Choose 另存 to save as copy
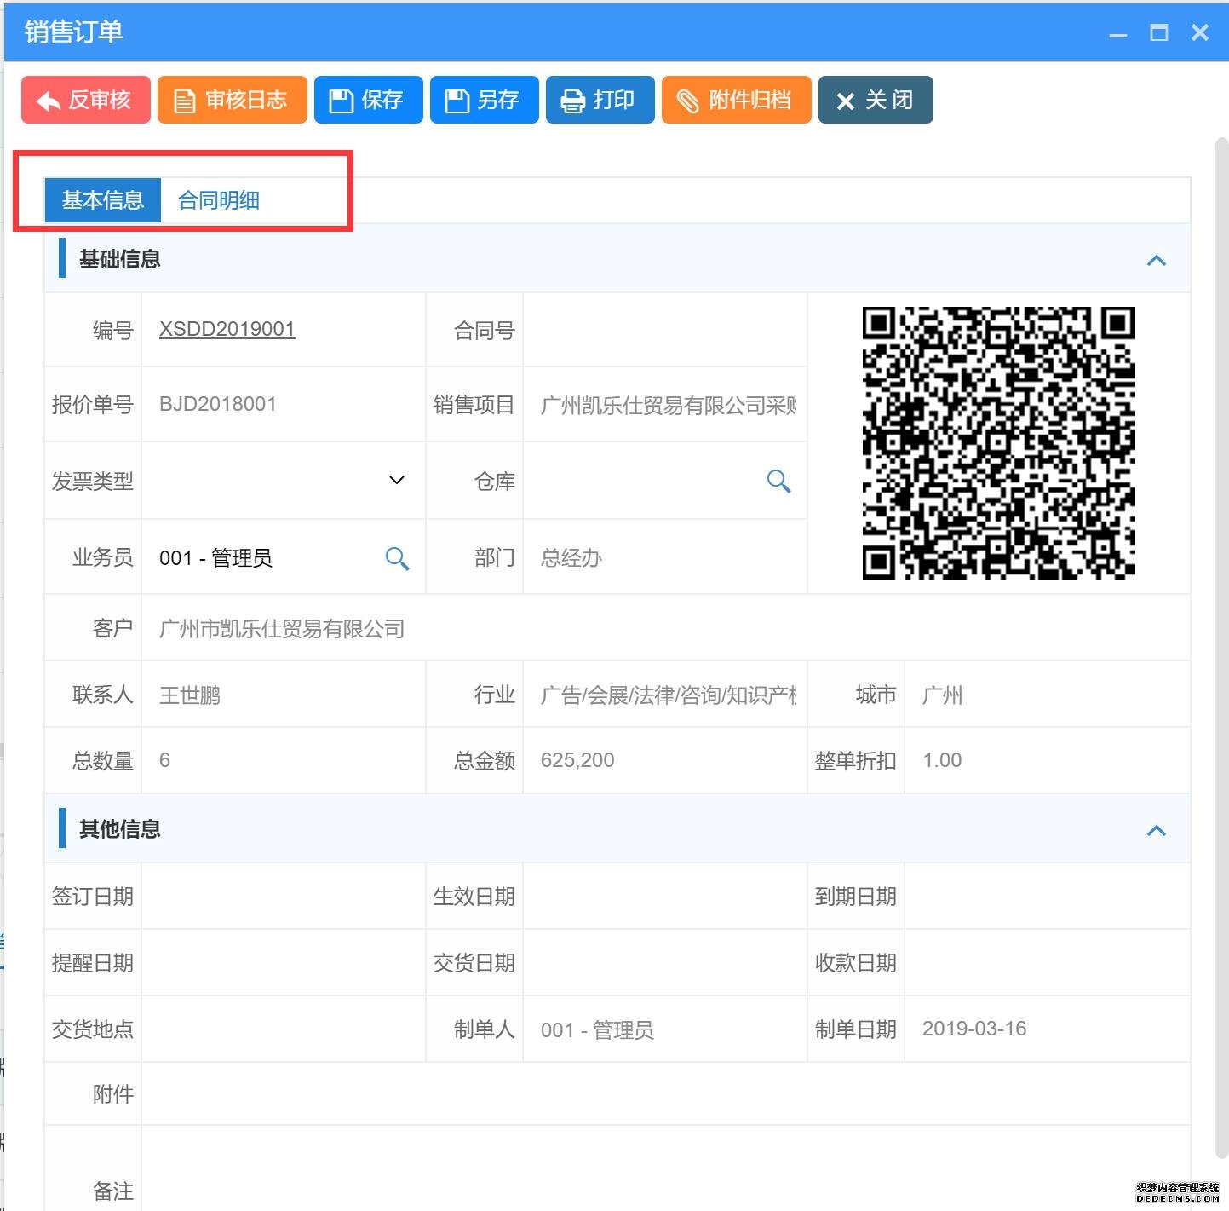 (484, 100)
